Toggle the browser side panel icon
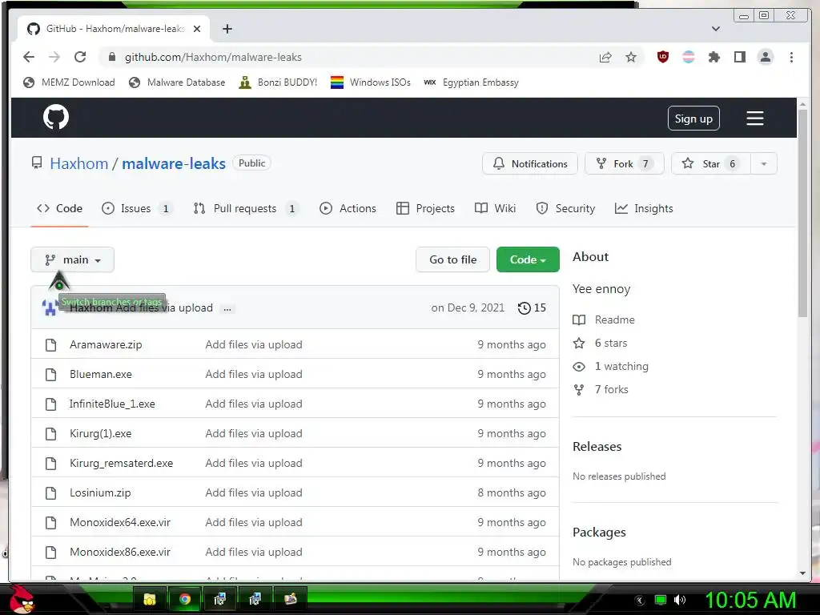 739,57
